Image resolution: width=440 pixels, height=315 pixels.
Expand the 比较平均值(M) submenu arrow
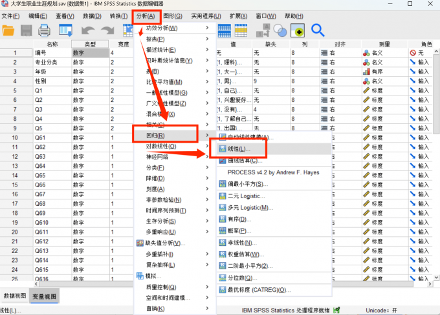tap(207, 81)
